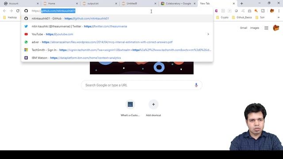283x159 pixels.
Task: Open the Google account avatar on page
Action: 276,28
